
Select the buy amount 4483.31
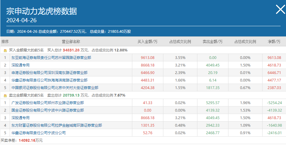pos(148,80)
